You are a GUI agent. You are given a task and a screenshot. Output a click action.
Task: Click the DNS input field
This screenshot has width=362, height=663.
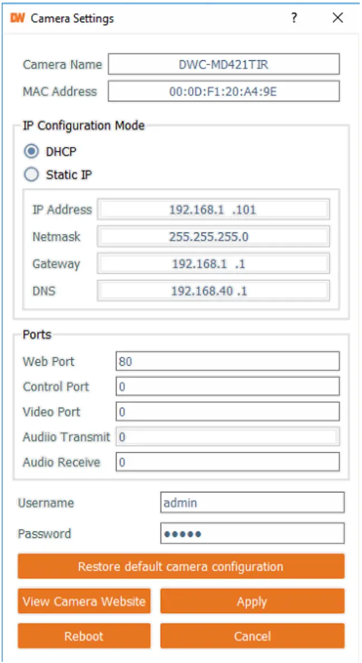pos(213,291)
